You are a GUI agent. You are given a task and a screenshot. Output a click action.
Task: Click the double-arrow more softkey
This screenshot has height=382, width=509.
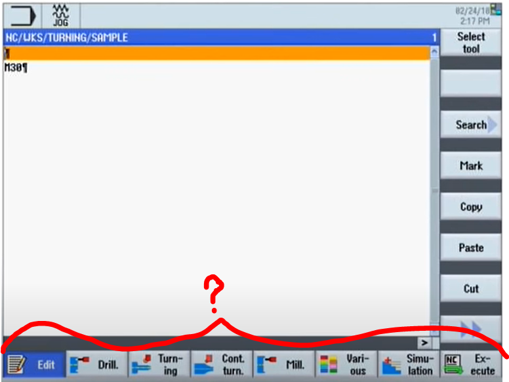[x=470, y=329]
